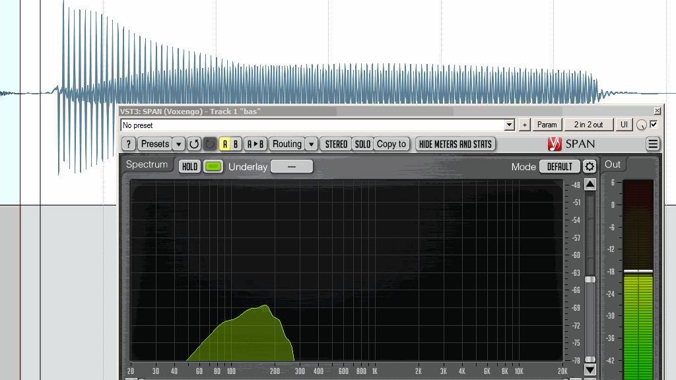Viewport: 676px width, 380px height.
Task: Click the spectrum range vertical slider handle
Action: 590,280
